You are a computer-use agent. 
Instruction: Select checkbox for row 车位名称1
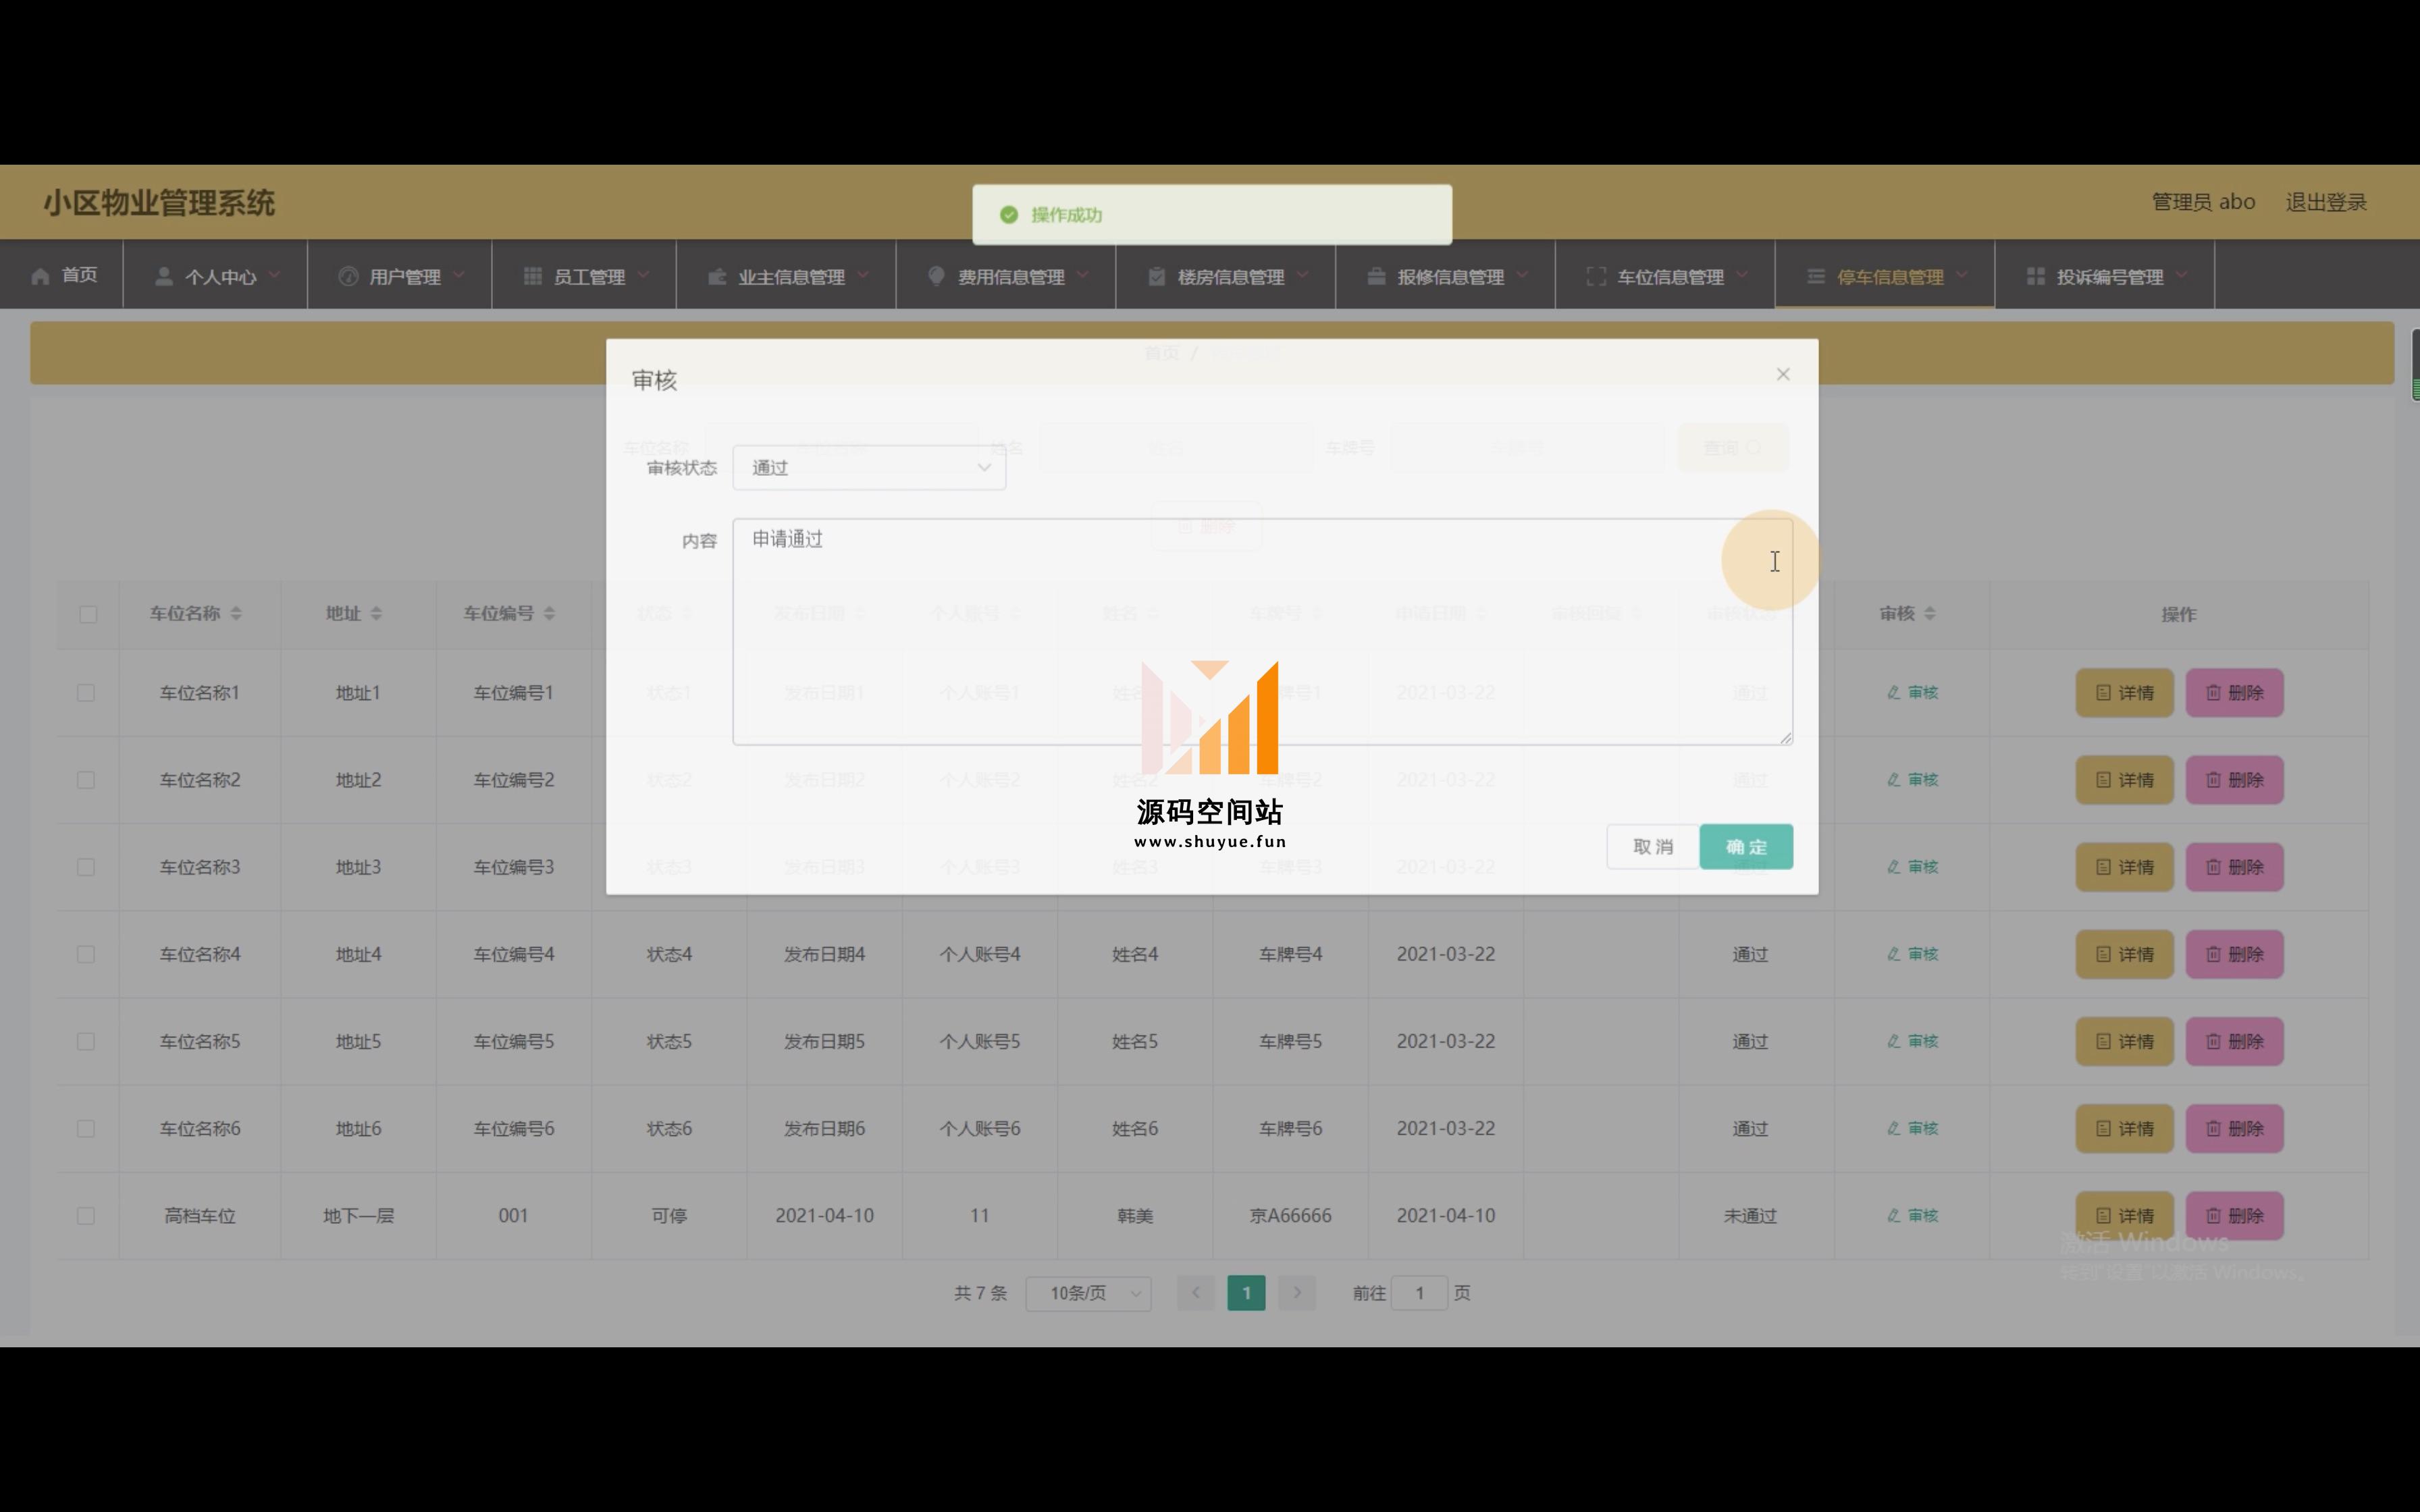coord(86,693)
